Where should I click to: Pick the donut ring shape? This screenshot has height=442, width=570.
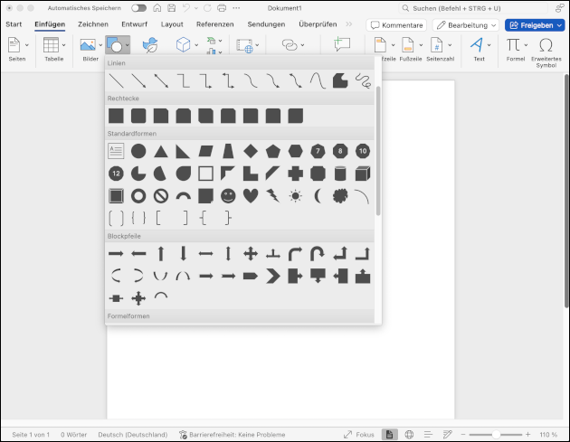(138, 196)
